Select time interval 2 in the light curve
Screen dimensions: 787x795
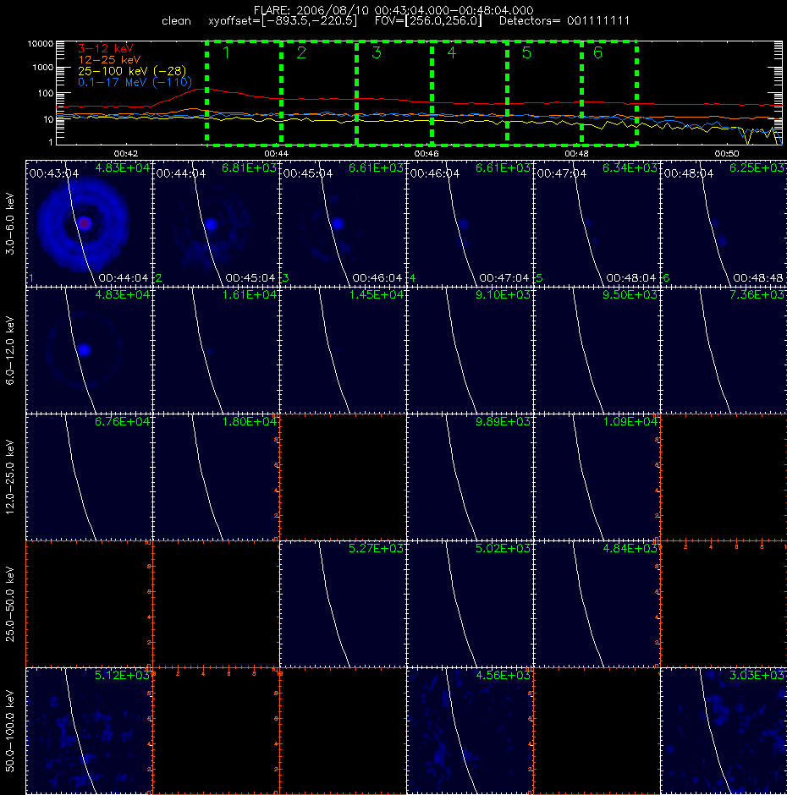tap(319, 93)
